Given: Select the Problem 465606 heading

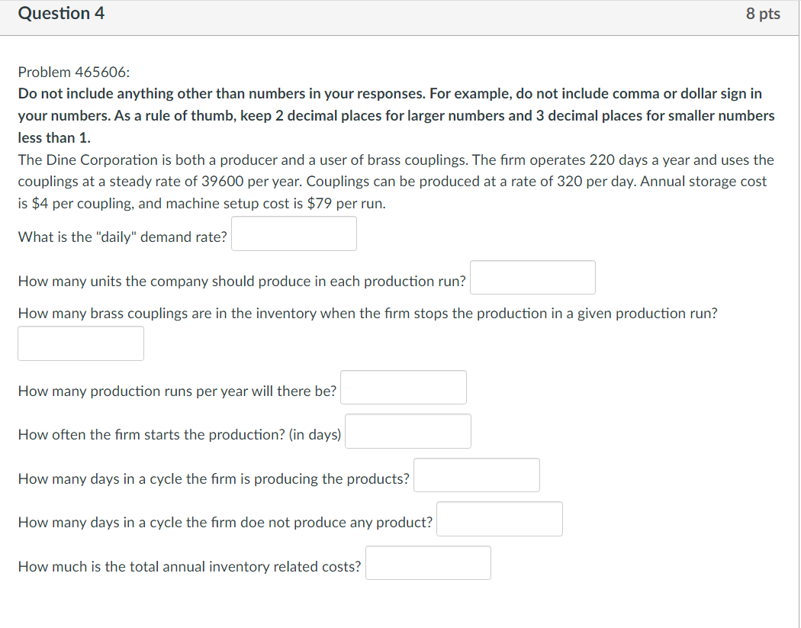Looking at the screenshot, I should [72, 72].
